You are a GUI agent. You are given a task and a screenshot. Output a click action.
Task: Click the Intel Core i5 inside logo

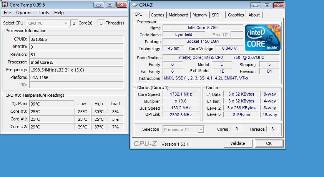(263, 38)
